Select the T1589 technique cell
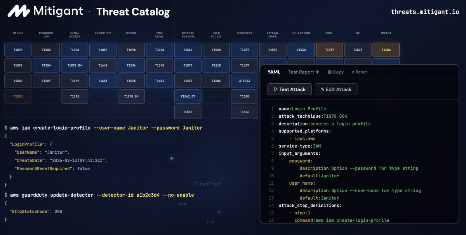 pos(18,81)
